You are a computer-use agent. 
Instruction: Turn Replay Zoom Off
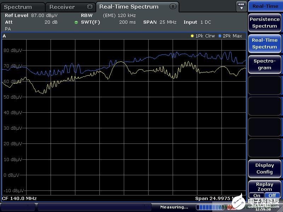[x=272, y=195]
